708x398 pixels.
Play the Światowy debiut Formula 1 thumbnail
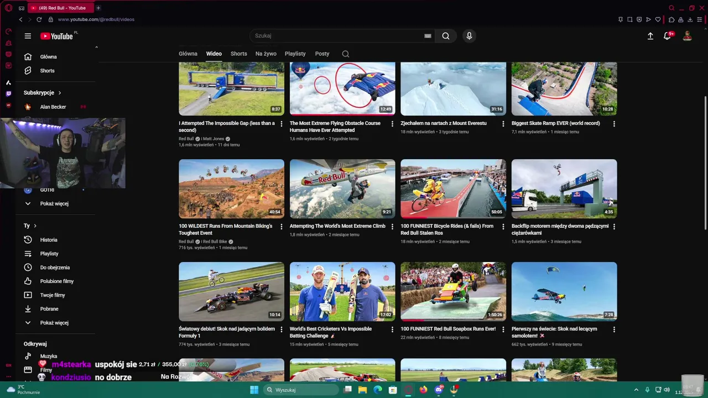[x=231, y=292]
